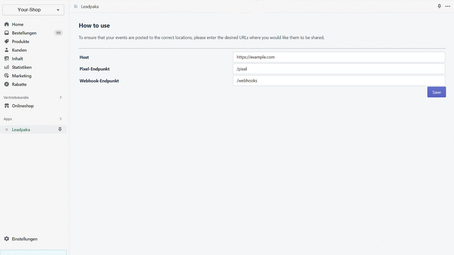
Task: Open the three-dot menu in the top bar
Action: (x=448, y=6)
